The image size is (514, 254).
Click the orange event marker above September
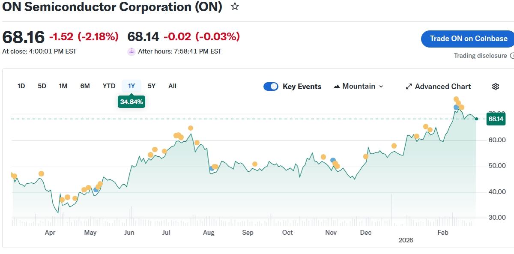point(255,164)
